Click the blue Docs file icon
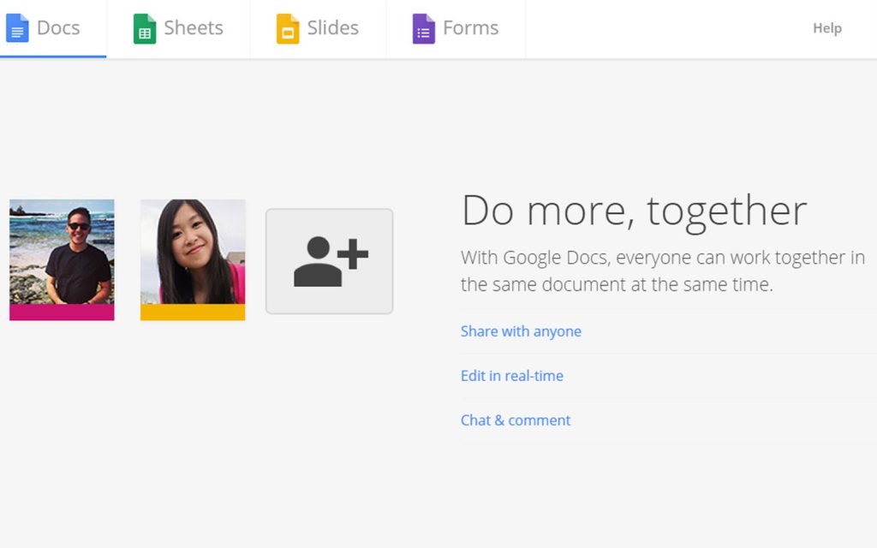 pos(17,28)
